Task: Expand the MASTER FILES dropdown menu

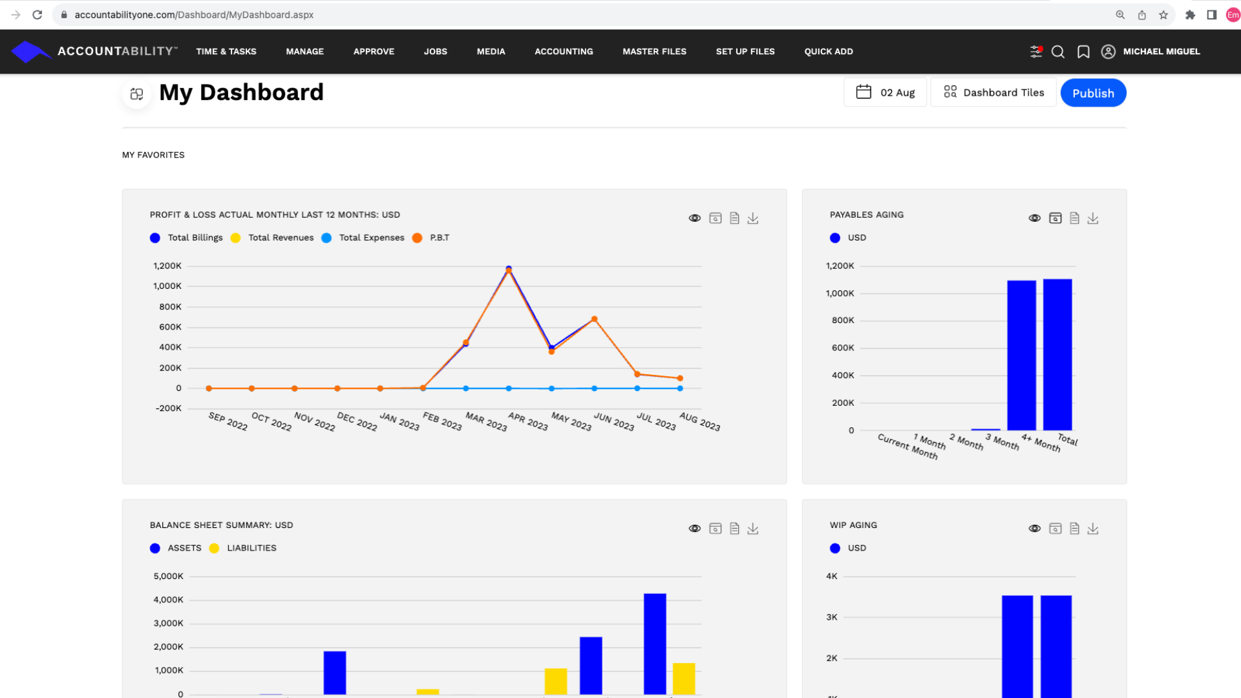Action: pyautogui.click(x=653, y=51)
